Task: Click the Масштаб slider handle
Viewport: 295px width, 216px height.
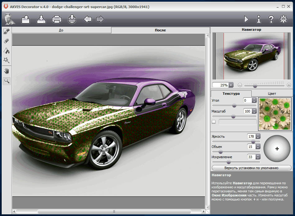Action: click(x=233, y=116)
